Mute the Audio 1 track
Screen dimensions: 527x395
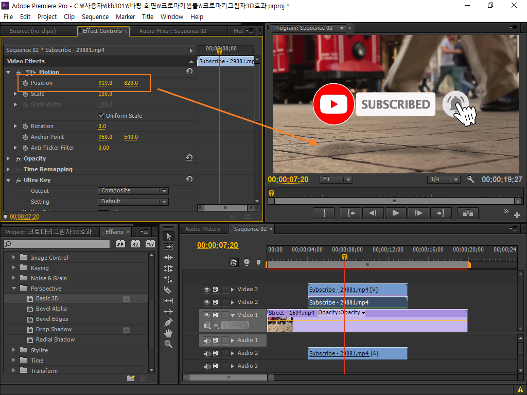[x=207, y=340]
